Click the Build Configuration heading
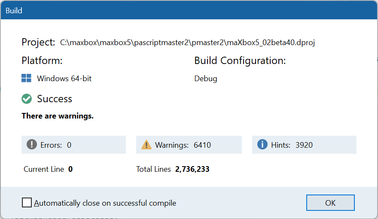 (x=240, y=61)
